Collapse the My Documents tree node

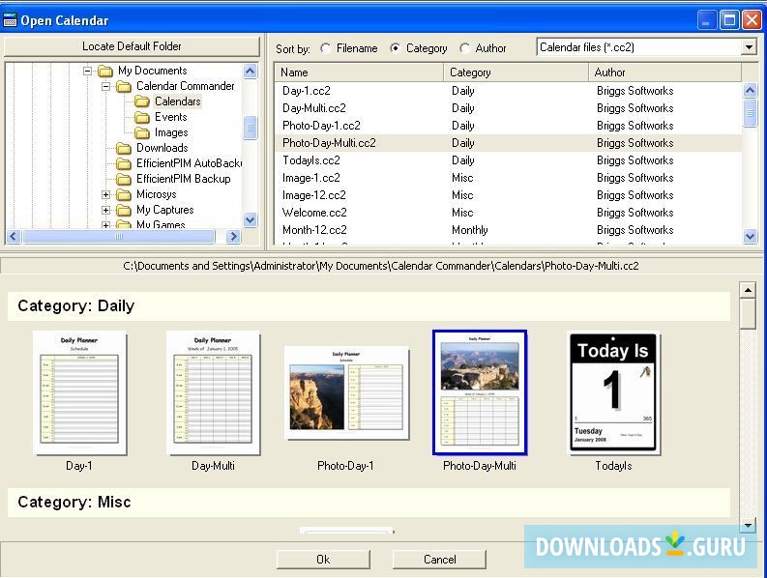pyautogui.click(x=87, y=71)
